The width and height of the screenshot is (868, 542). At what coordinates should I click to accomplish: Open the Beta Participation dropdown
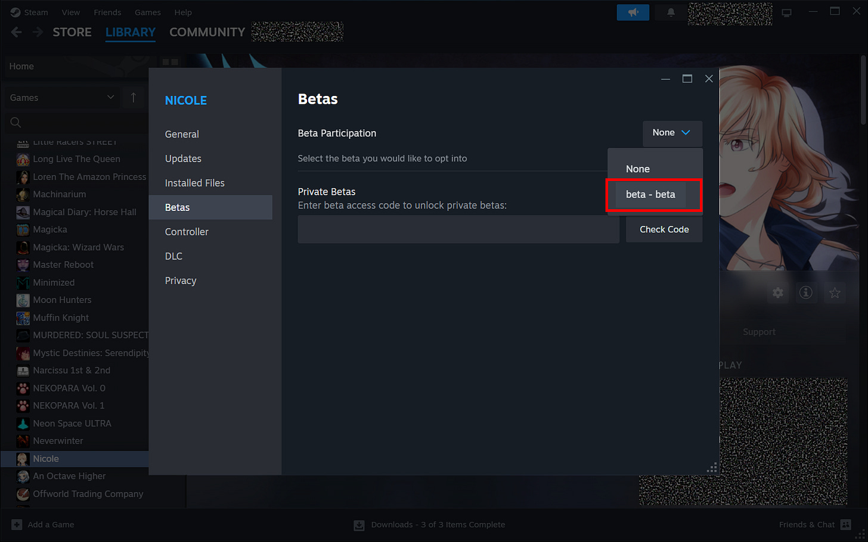click(672, 133)
